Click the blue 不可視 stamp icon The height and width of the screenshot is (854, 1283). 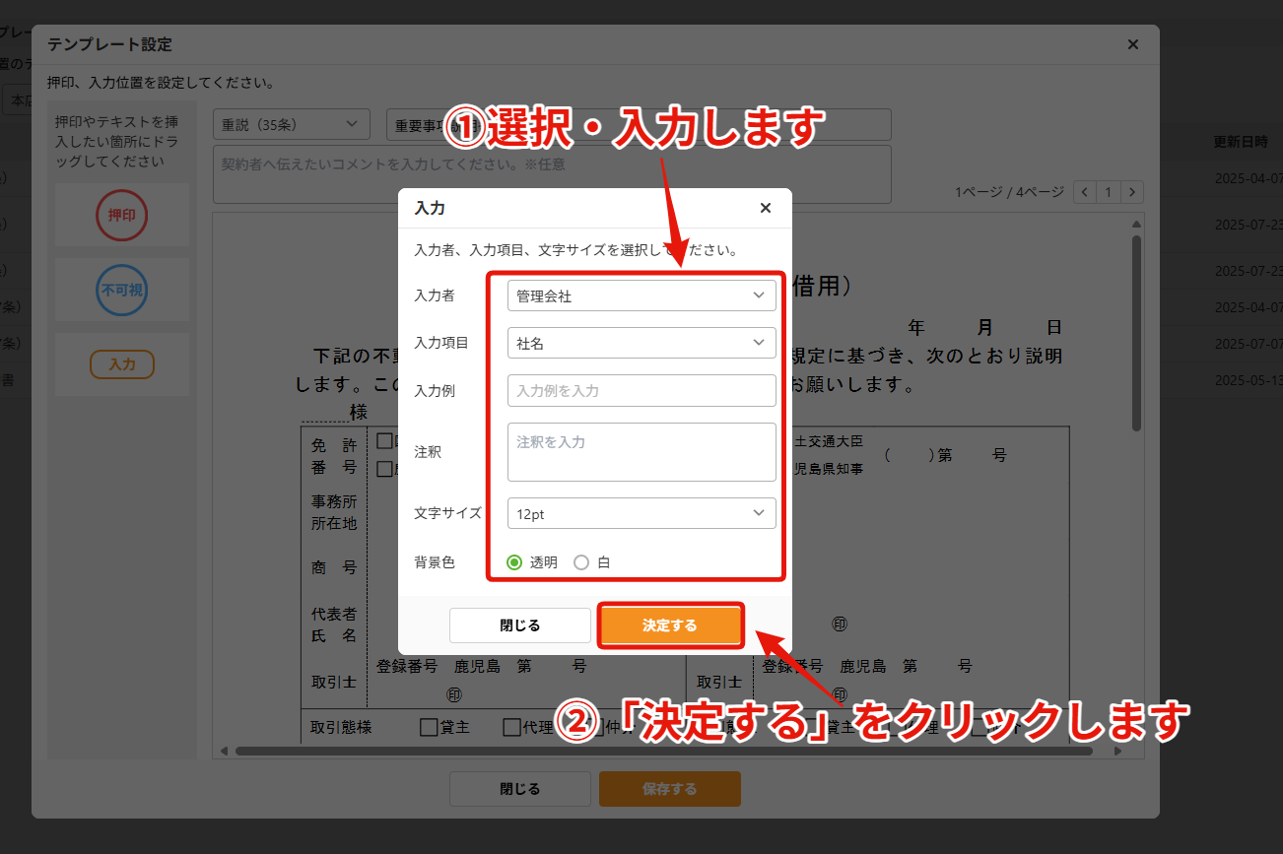coord(121,290)
